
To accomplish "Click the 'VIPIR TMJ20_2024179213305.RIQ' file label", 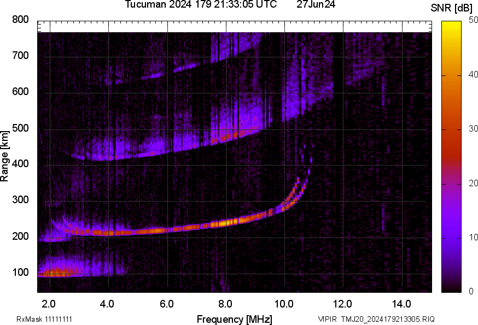I will (x=376, y=319).
